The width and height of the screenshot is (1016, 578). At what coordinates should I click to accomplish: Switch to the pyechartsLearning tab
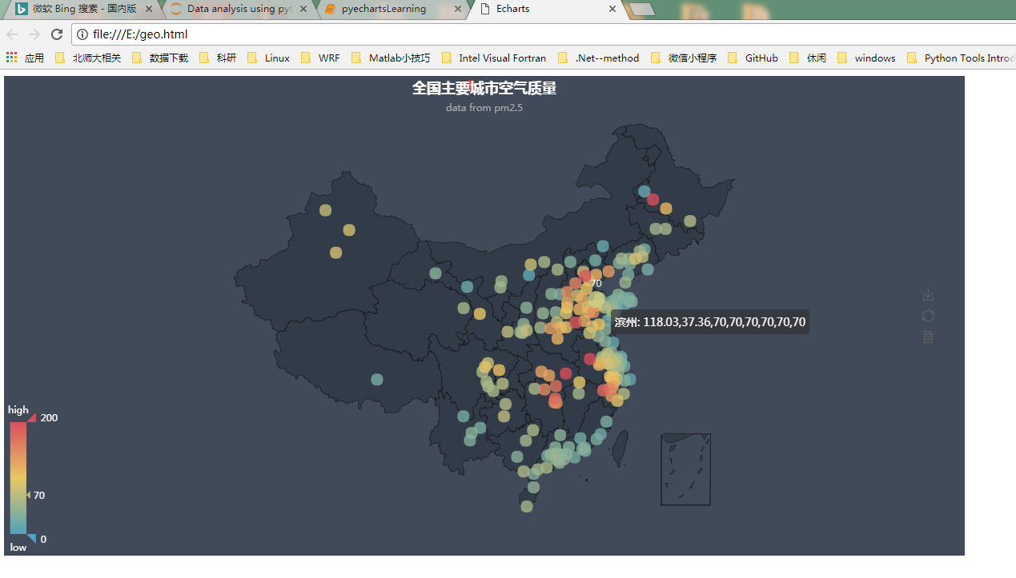pyautogui.click(x=383, y=10)
